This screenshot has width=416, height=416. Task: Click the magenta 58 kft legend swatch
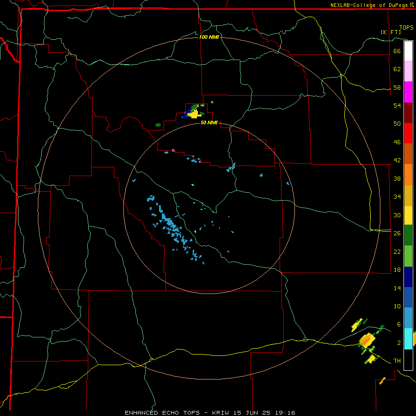[x=408, y=92]
